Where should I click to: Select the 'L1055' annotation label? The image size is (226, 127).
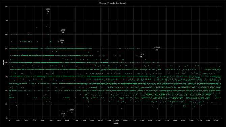(72, 110)
